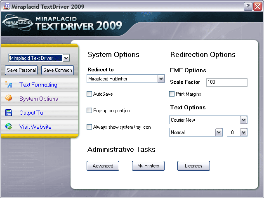Open the font size 10 dropdown
264x198 pixels.
point(243,132)
